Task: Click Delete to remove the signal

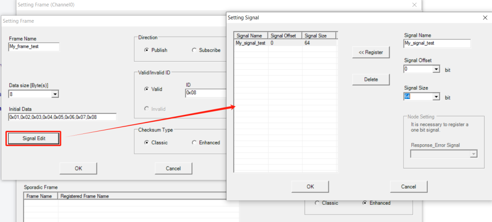Action: pos(371,79)
